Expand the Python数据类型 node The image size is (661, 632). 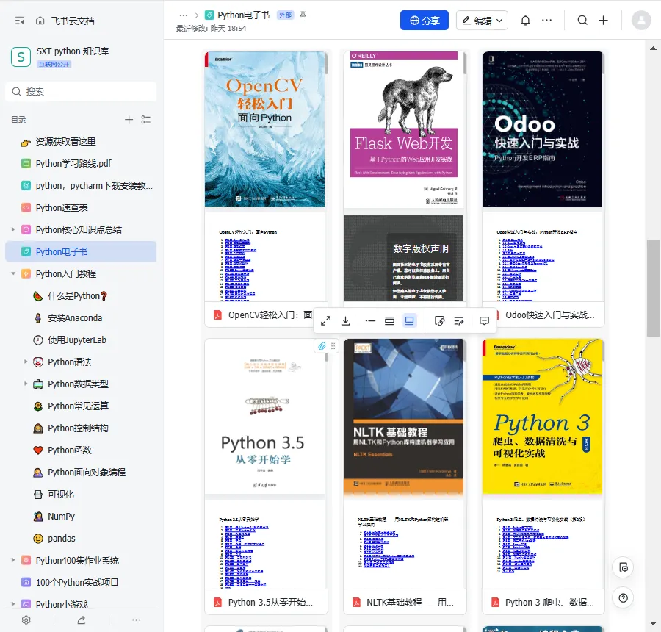click(25, 384)
